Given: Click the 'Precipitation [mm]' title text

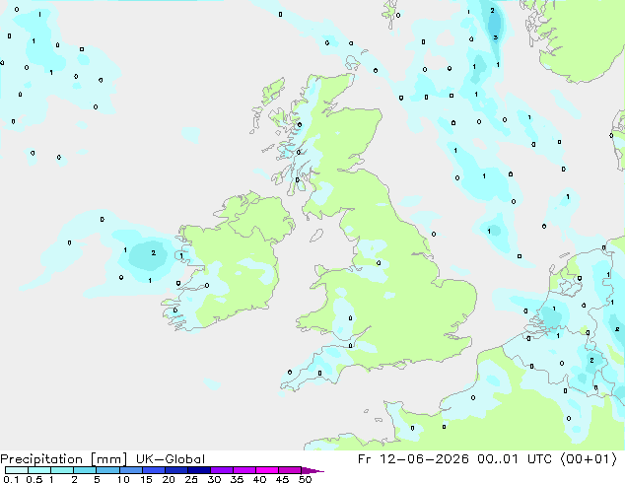Looking at the screenshot, I should (64, 459).
